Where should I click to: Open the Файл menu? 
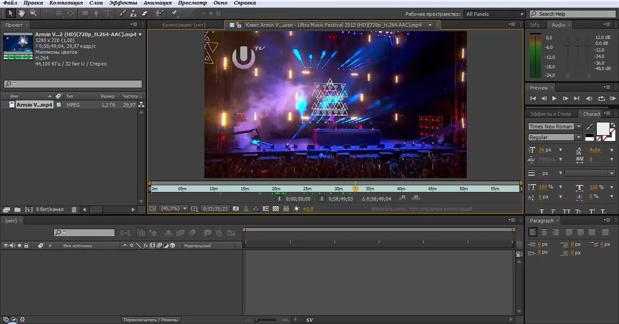pos(10,3)
